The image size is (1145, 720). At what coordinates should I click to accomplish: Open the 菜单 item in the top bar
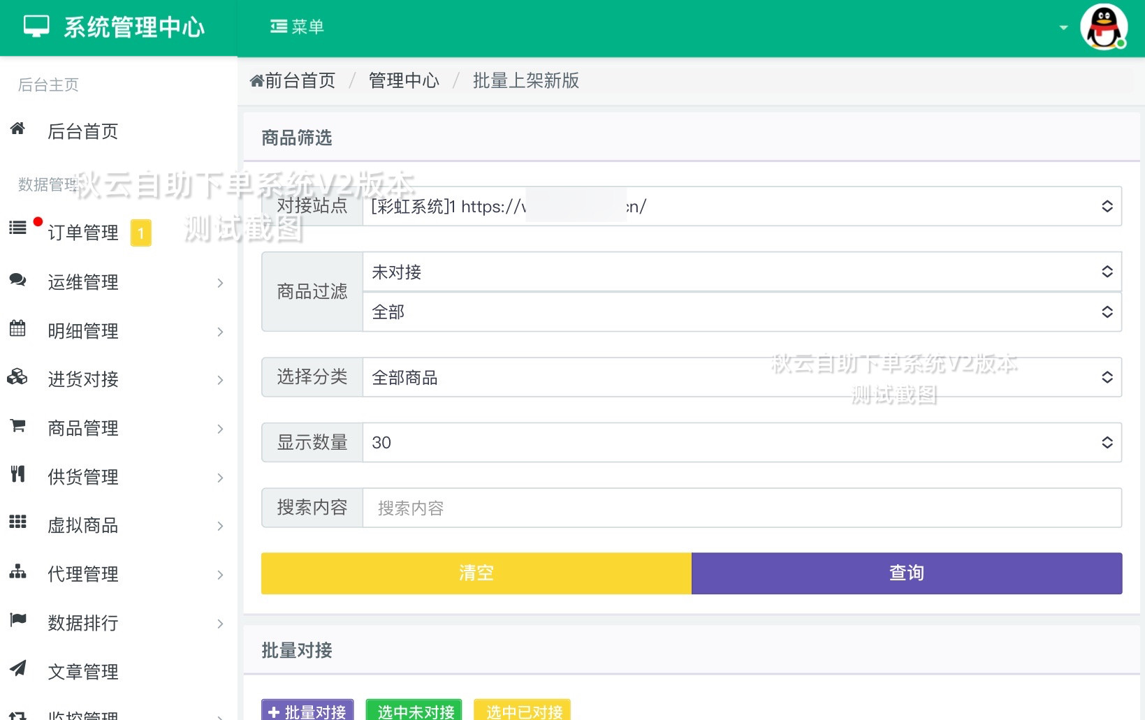(x=296, y=27)
